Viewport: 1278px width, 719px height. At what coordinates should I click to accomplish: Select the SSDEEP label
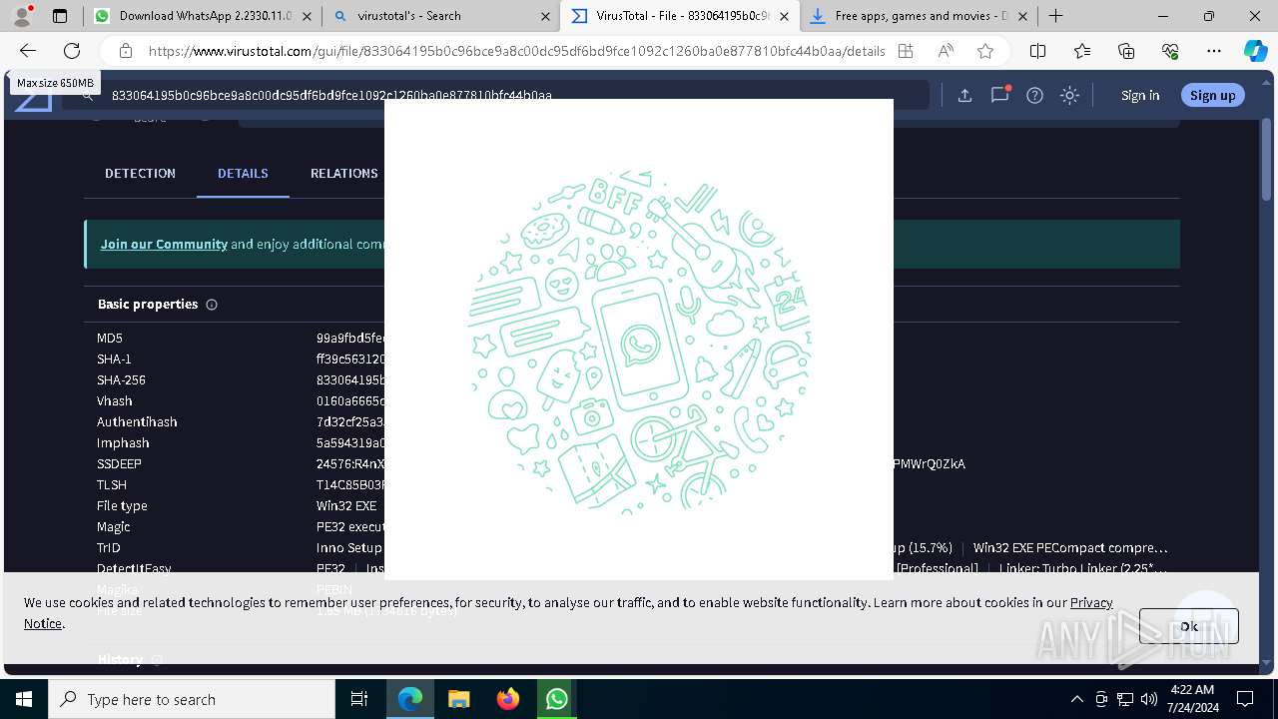119,464
